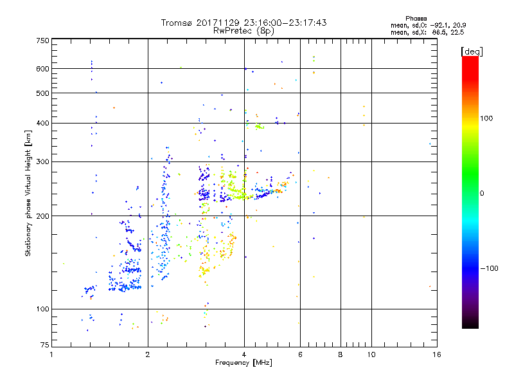Click the x-axis tick label '6'
Viewport: 514px width, 386px height.
(300, 354)
